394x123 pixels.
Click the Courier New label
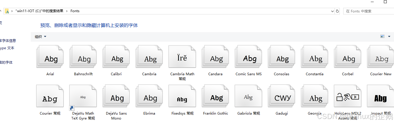coord(381,74)
